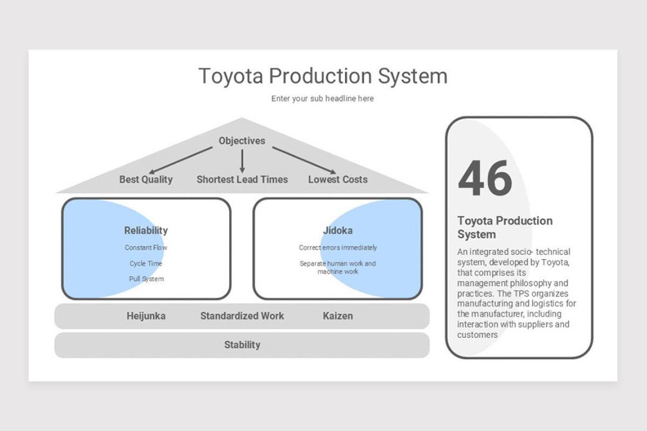647x431 pixels.
Task: Select the 'Stability' foundation bar text
Action: click(242, 345)
